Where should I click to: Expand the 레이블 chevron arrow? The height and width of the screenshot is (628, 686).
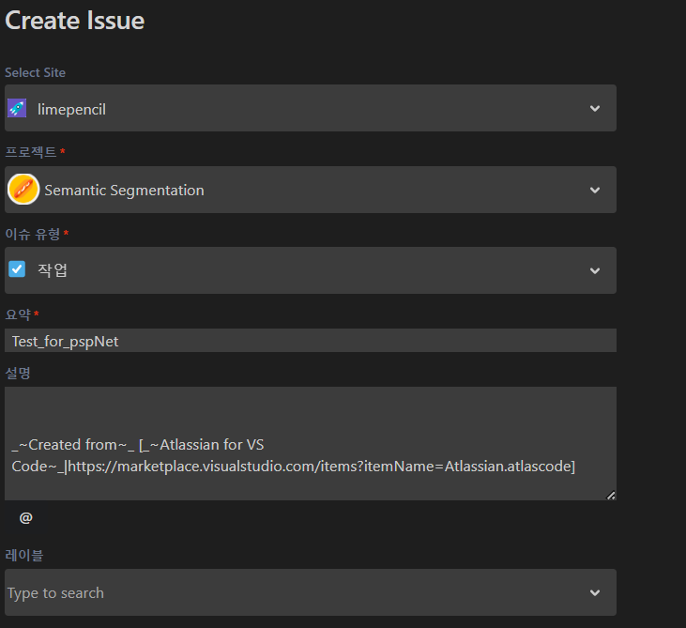pyautogui.click(x=595, y=593)
